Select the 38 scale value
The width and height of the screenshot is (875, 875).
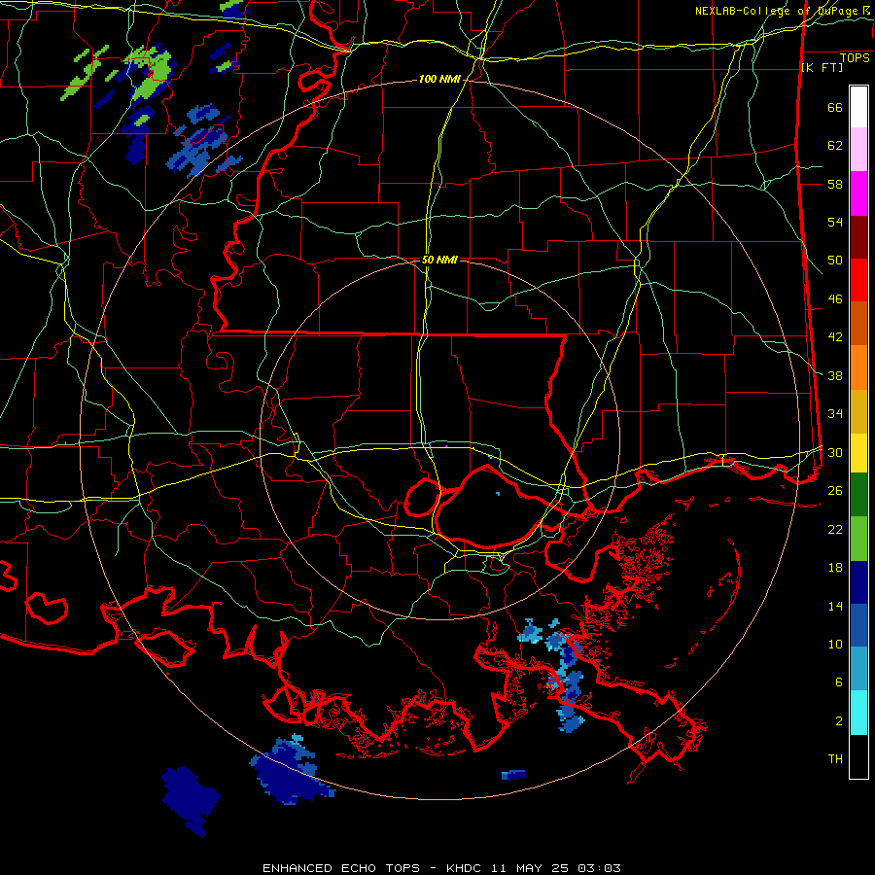(x=835, y=376)
